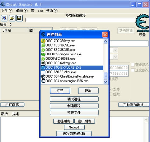Click the 调试进程 button

74,99
